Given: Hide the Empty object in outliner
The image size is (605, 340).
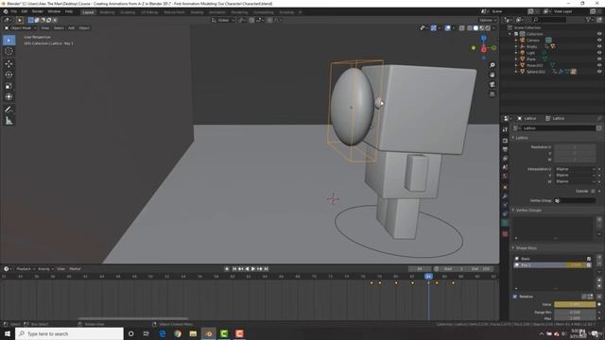Looking at the screenshot, I should 599,46.
